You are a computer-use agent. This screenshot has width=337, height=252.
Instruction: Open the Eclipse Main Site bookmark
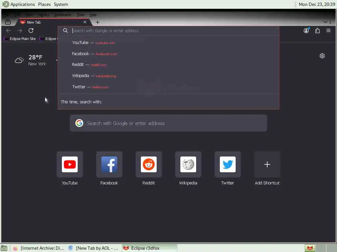coord(20,39)
